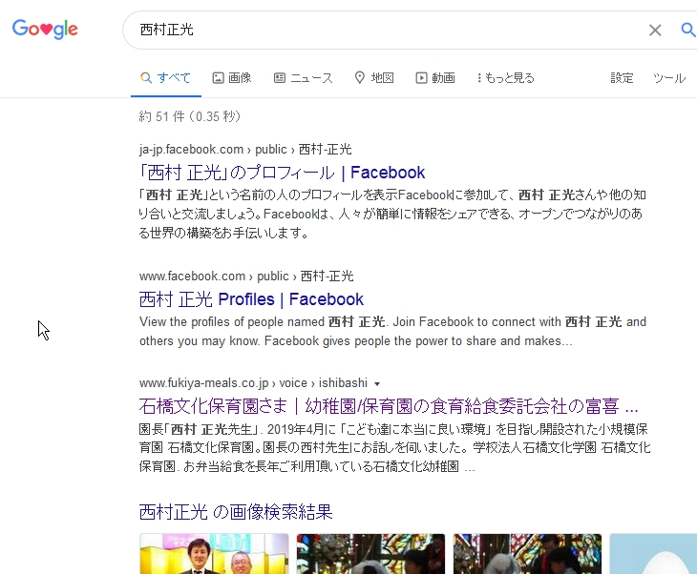Open 石橋文化保育園さま result link
Viewport: 697px width, 574px height.
389,406
